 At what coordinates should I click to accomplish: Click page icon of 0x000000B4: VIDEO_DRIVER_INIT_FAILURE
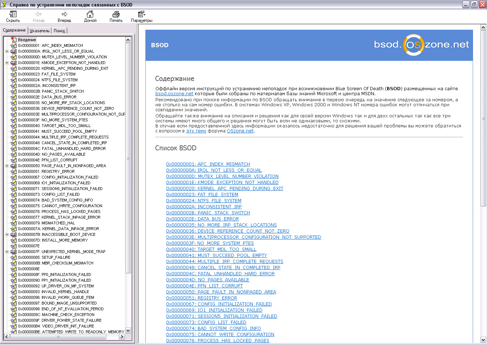click(x=14, y=326)
